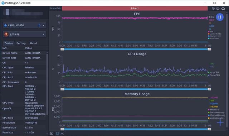
Task: Open the About tab
Action: (x=33, y=43)
